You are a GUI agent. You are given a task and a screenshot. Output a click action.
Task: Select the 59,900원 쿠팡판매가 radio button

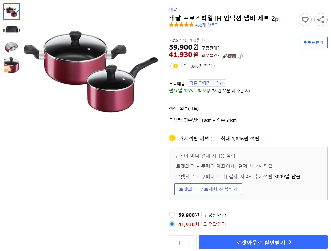(172, 215)
